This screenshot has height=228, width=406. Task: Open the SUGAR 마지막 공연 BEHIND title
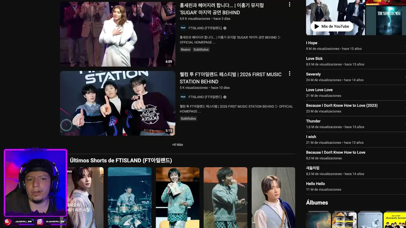(222, 9)
